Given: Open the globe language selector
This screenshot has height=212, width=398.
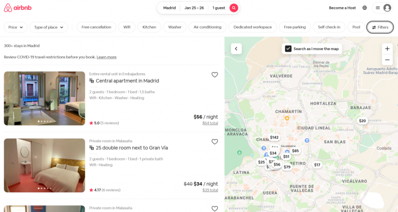Looking at the screenshot, I should click(x=364, y=8).
